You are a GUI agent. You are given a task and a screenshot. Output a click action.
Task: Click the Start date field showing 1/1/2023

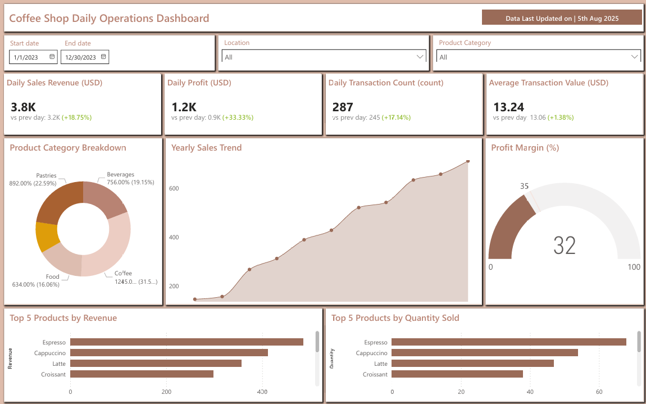tap(33, 57)
